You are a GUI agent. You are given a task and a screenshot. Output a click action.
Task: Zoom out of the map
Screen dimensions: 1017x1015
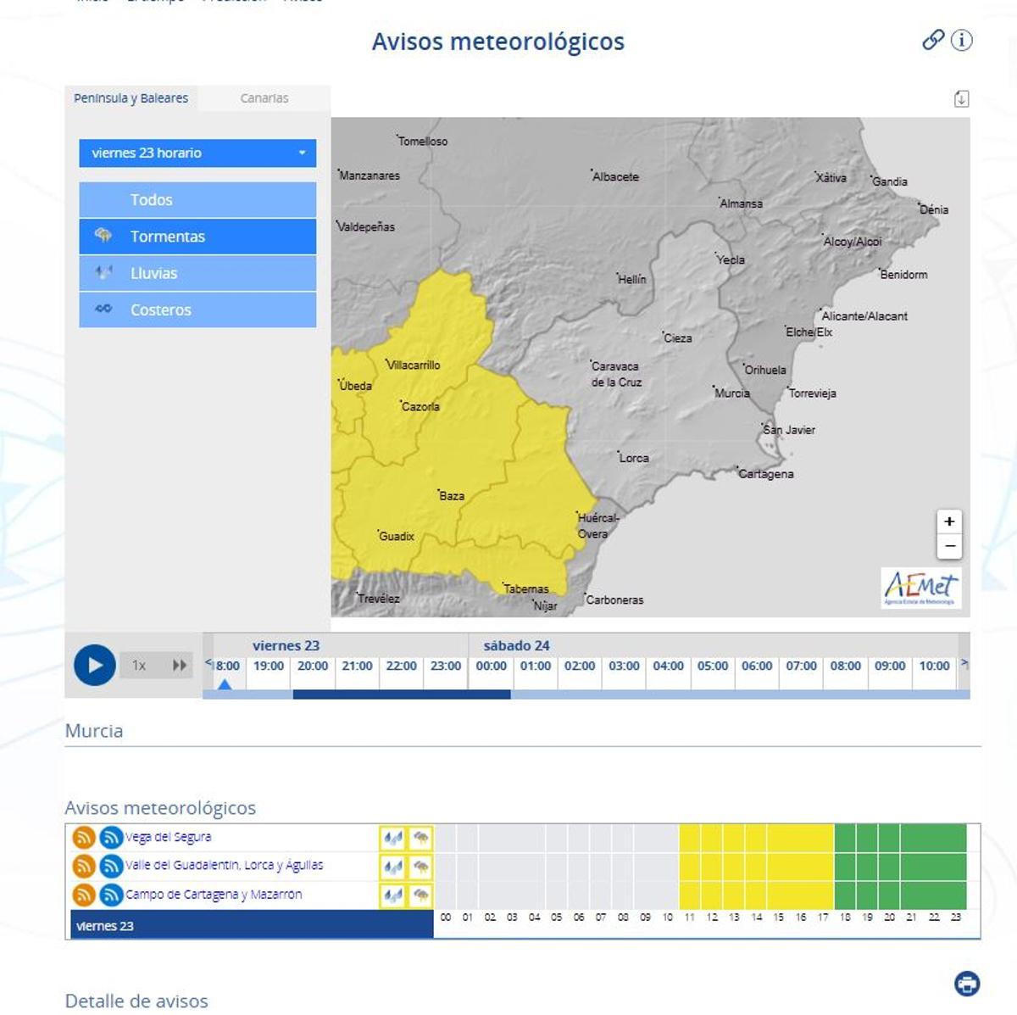[x=949, y=546]
